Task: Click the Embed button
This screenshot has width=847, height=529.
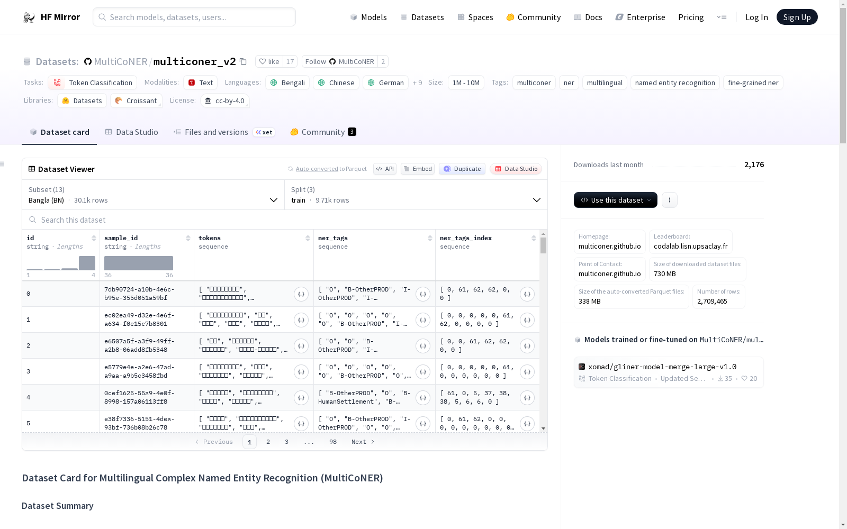Action: [418, 169]
